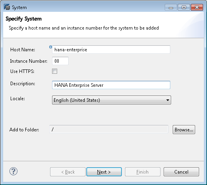Select the Instance Number field
Image resolution: width=207 pixels, height=185 pixels.
tap(60, 61)
